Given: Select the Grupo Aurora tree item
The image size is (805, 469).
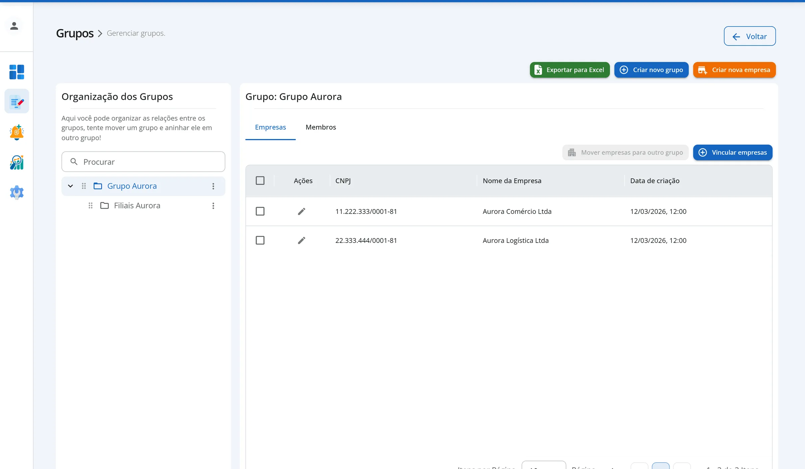Looking at the screenshot, I should coord(143,186).
